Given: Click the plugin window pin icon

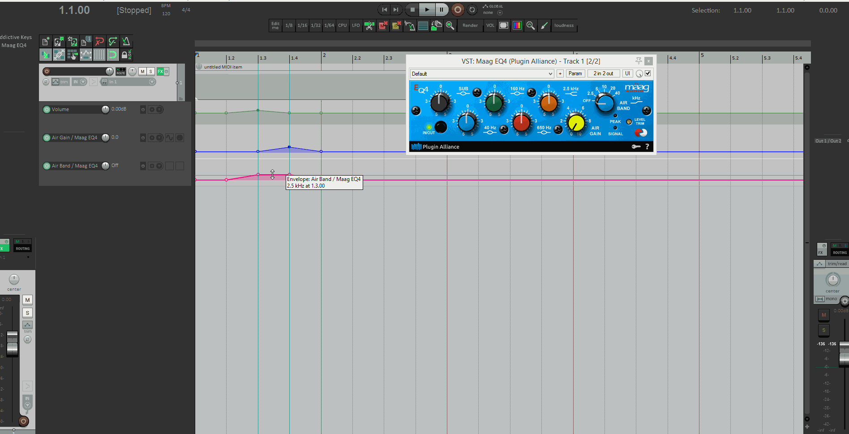Looking at the screenshot, I should point(639,61).
